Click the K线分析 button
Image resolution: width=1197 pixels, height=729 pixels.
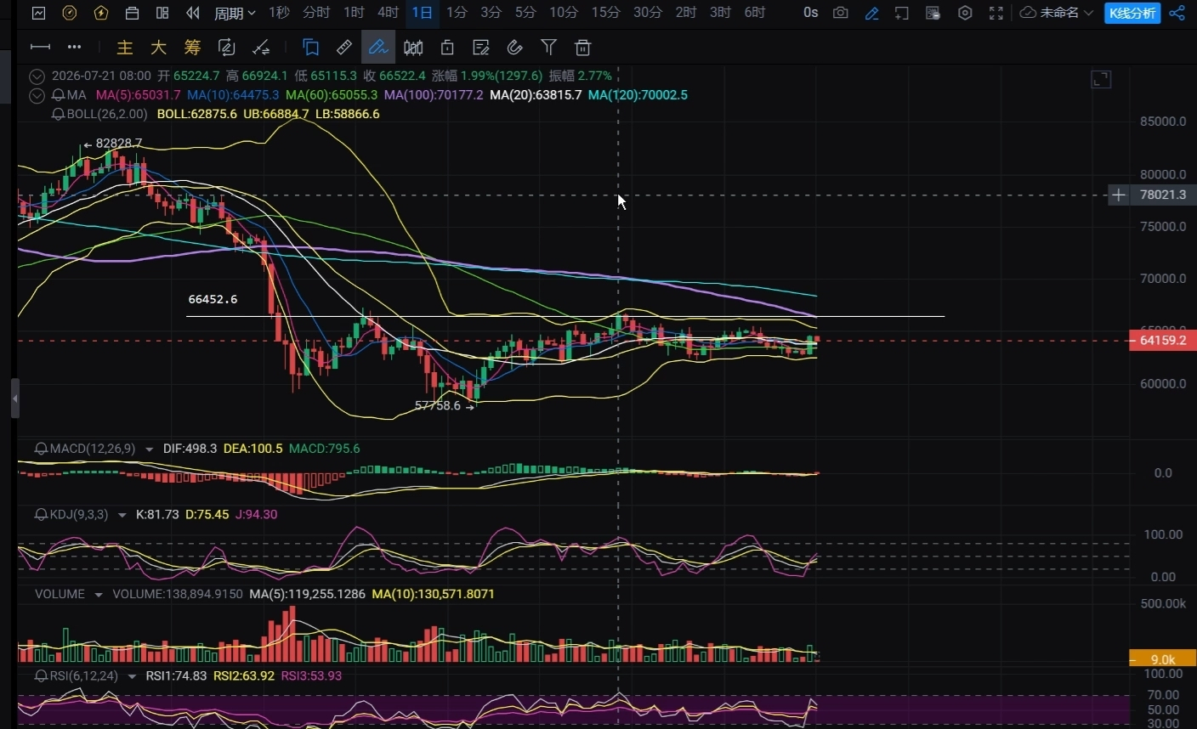1132,13
